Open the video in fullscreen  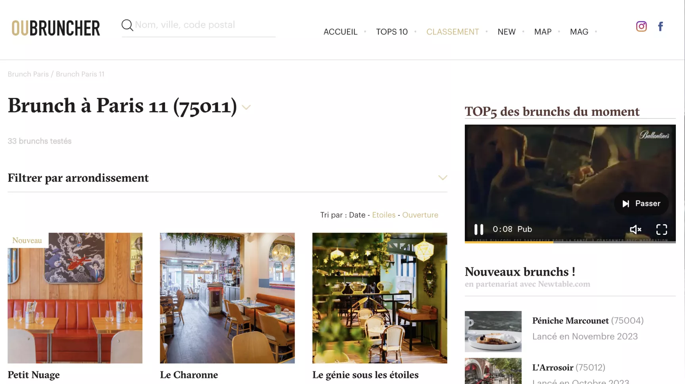(x=662, y=229)
